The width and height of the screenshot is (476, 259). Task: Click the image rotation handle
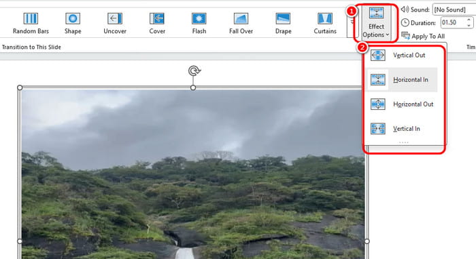point(194,71)
